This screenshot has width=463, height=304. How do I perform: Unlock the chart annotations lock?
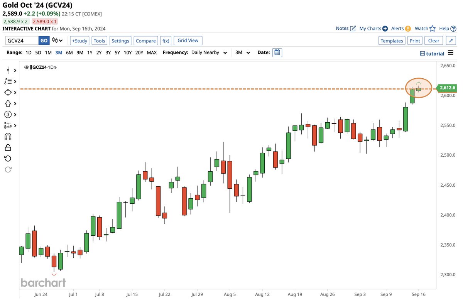click(7, 147)
